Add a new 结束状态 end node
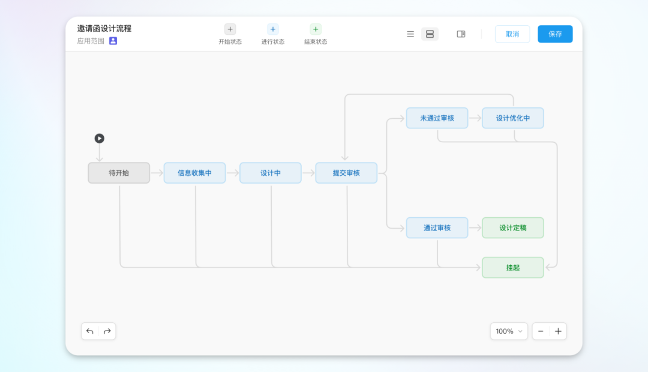Viewport: 648px width, 372px height. 316,29
